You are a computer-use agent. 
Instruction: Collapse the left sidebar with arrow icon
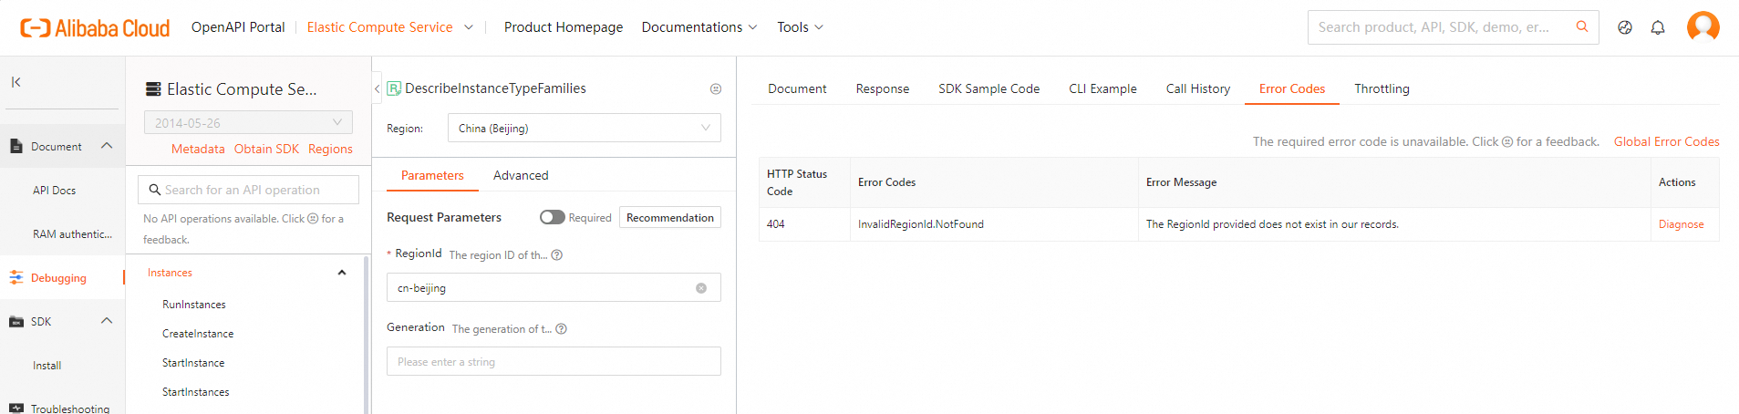pos(16,82)
